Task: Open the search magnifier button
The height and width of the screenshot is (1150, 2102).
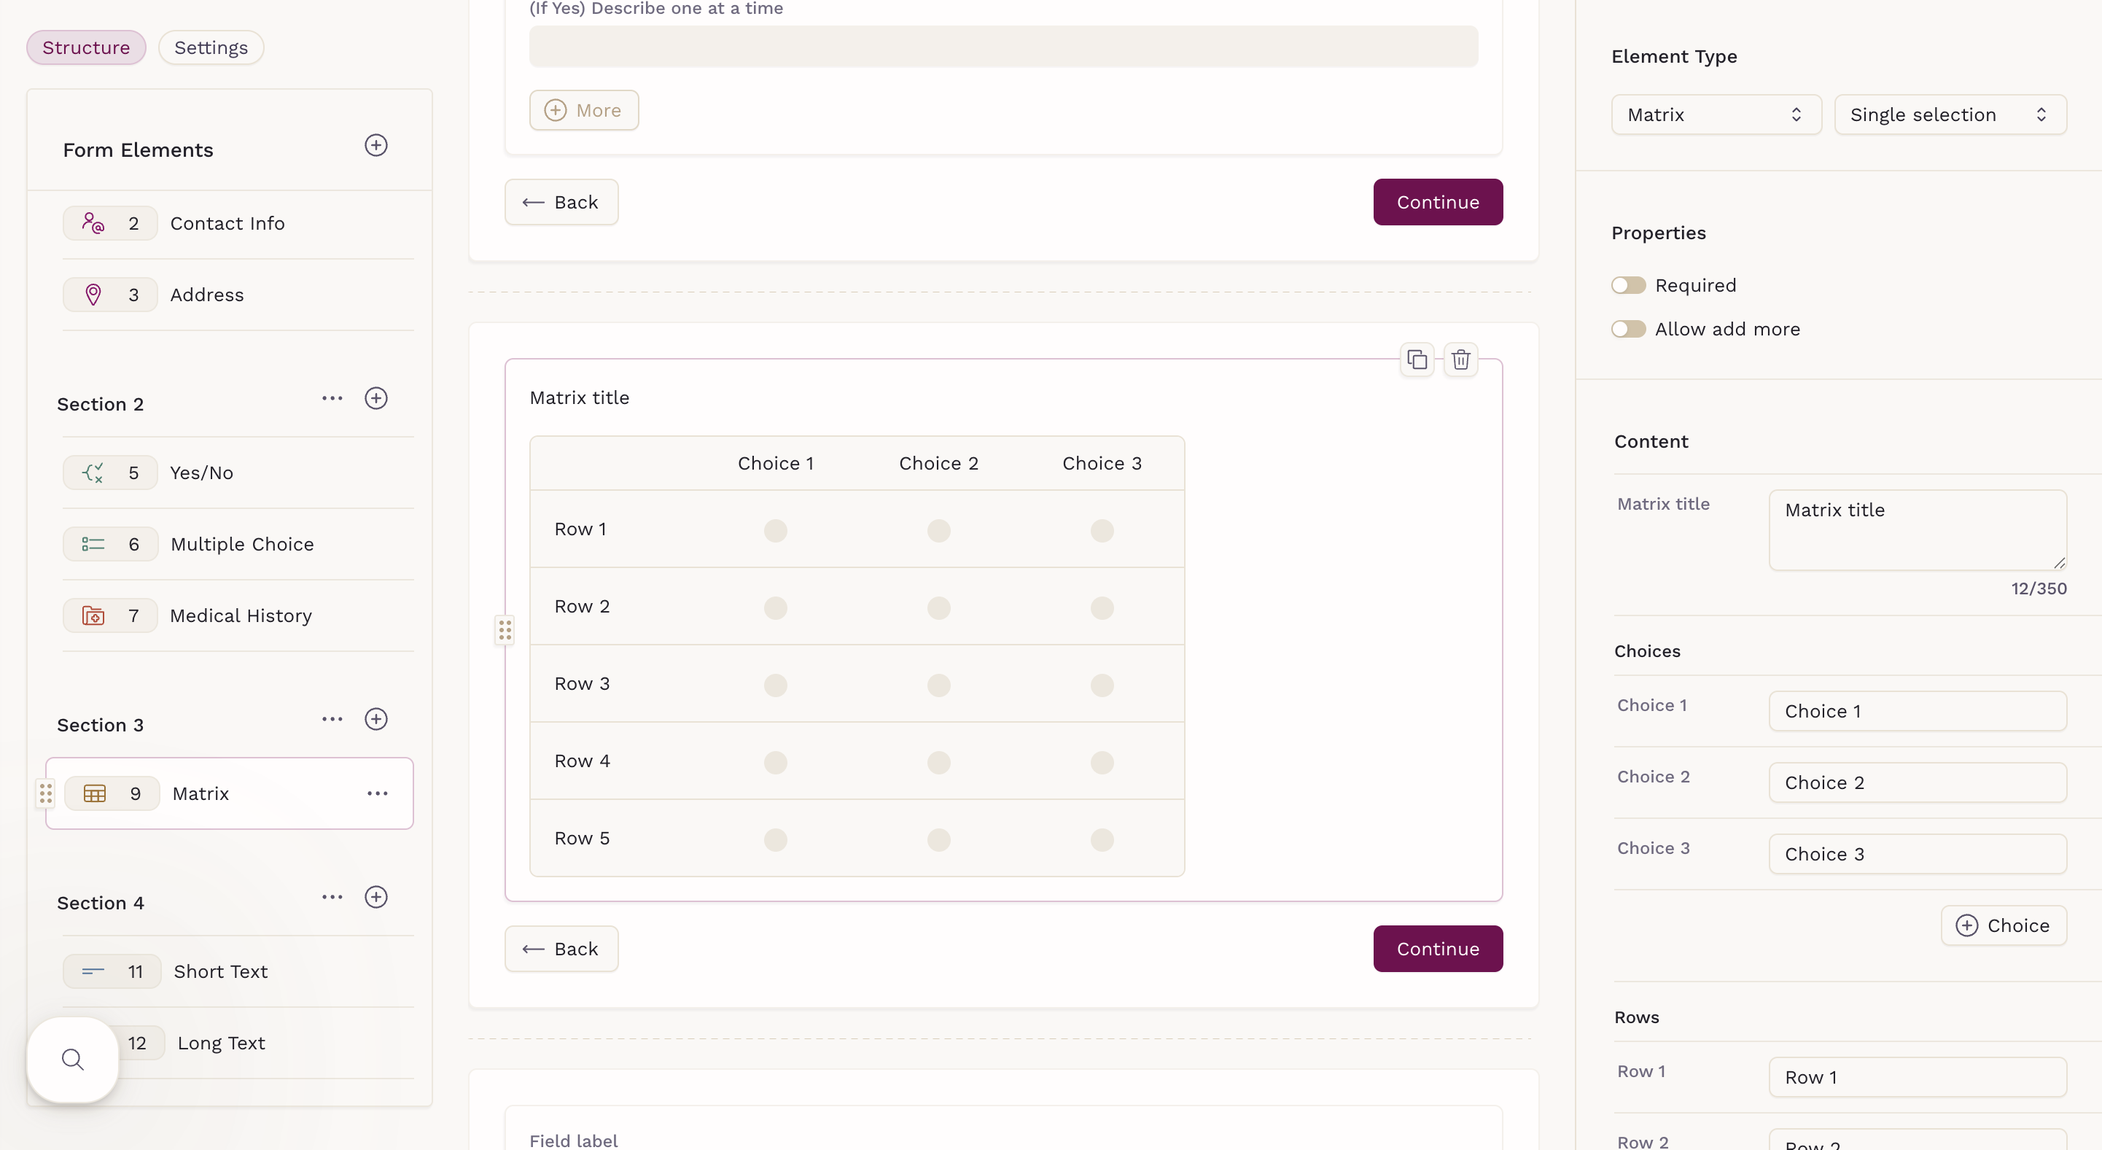Action: (x=73, y=1060)
